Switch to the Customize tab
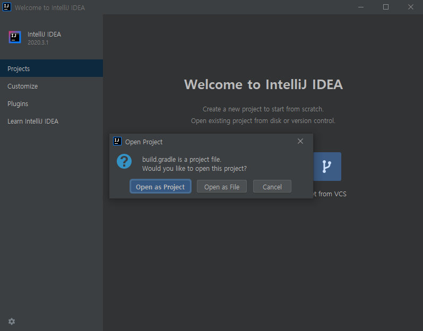 51,86
